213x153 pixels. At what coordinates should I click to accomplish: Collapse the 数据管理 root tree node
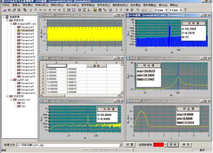pyautogui.click(x=3, y=17)
